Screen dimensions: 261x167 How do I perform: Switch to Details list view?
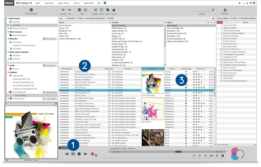click(95, 10)
